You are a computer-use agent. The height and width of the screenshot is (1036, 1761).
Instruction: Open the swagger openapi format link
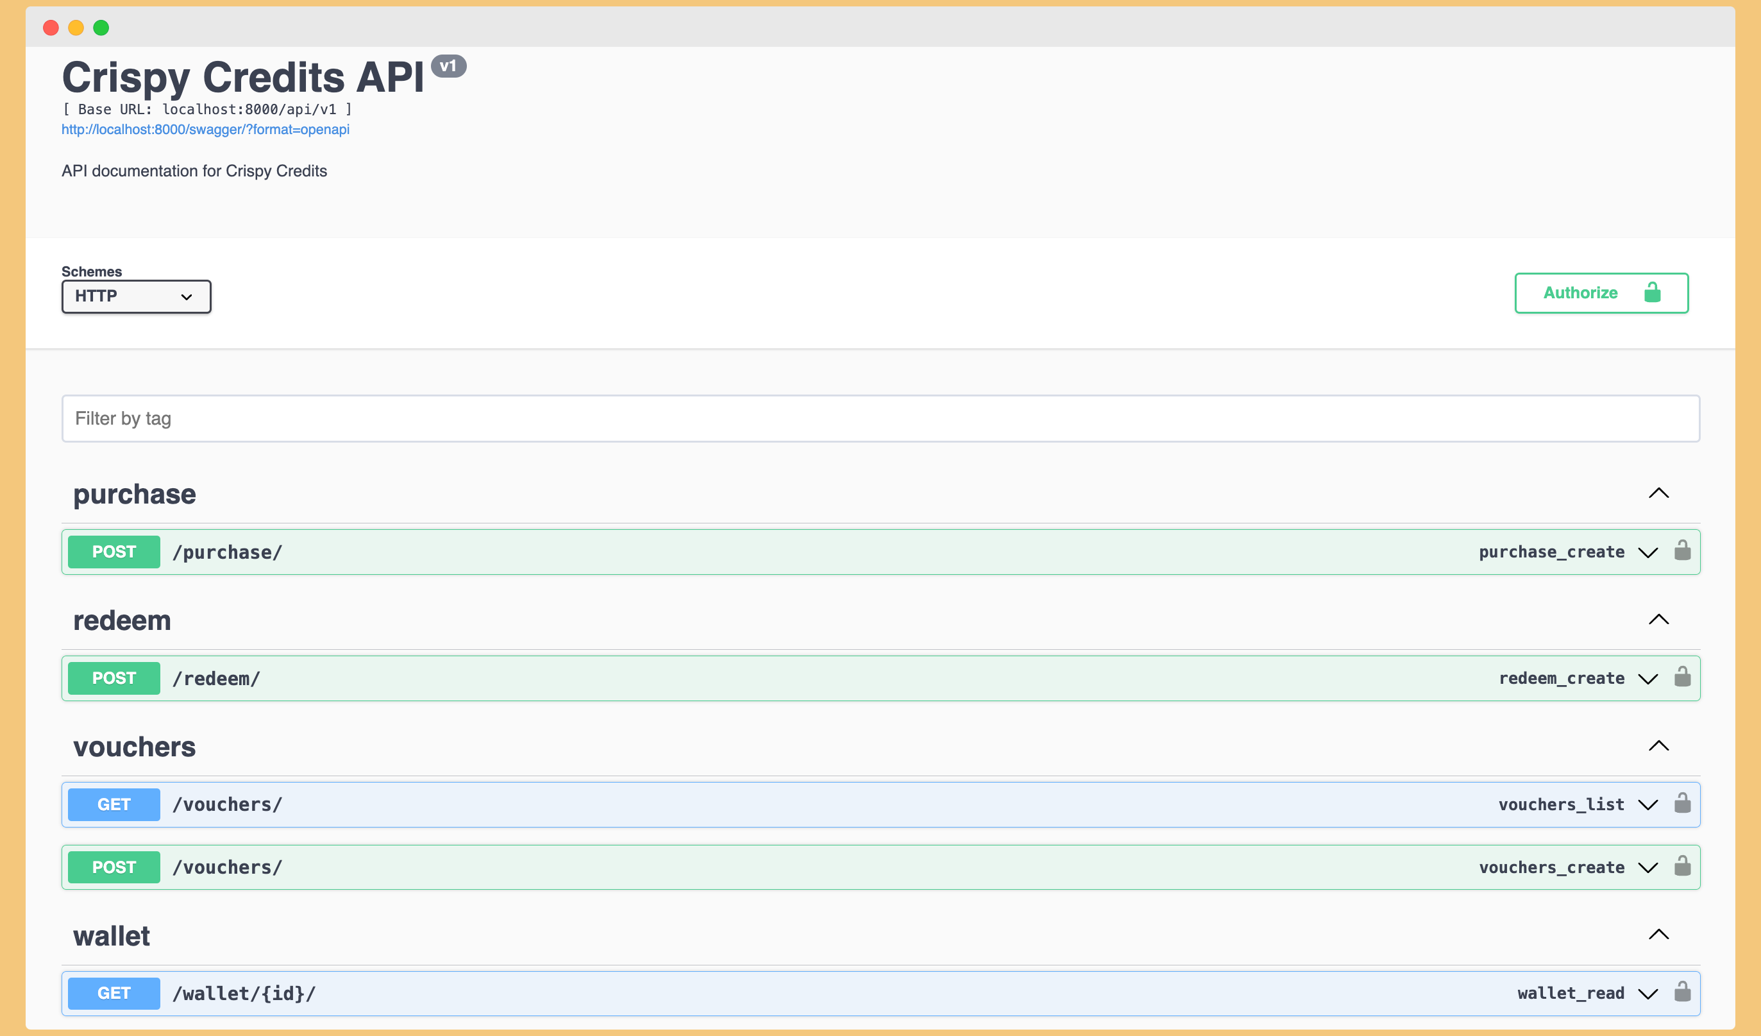[x=205, y=130]
